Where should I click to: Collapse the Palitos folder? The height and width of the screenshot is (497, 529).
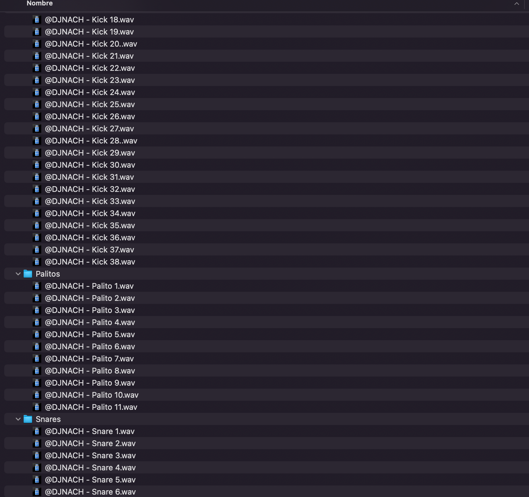(18, 274)
